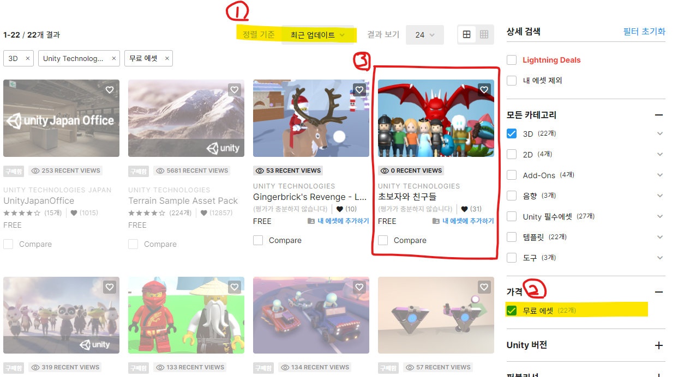This screenshot has width=678, height=377.
Task: Click heart icon on LEGO ninja thumbnail
Action: 235,287
